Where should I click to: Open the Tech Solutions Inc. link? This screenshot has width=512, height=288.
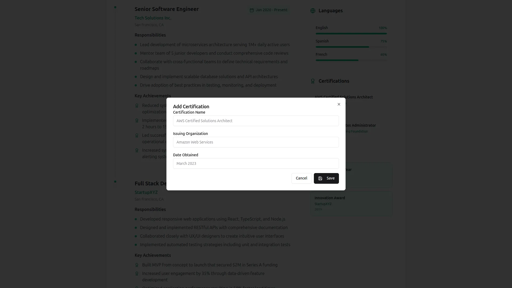[153, 18]
